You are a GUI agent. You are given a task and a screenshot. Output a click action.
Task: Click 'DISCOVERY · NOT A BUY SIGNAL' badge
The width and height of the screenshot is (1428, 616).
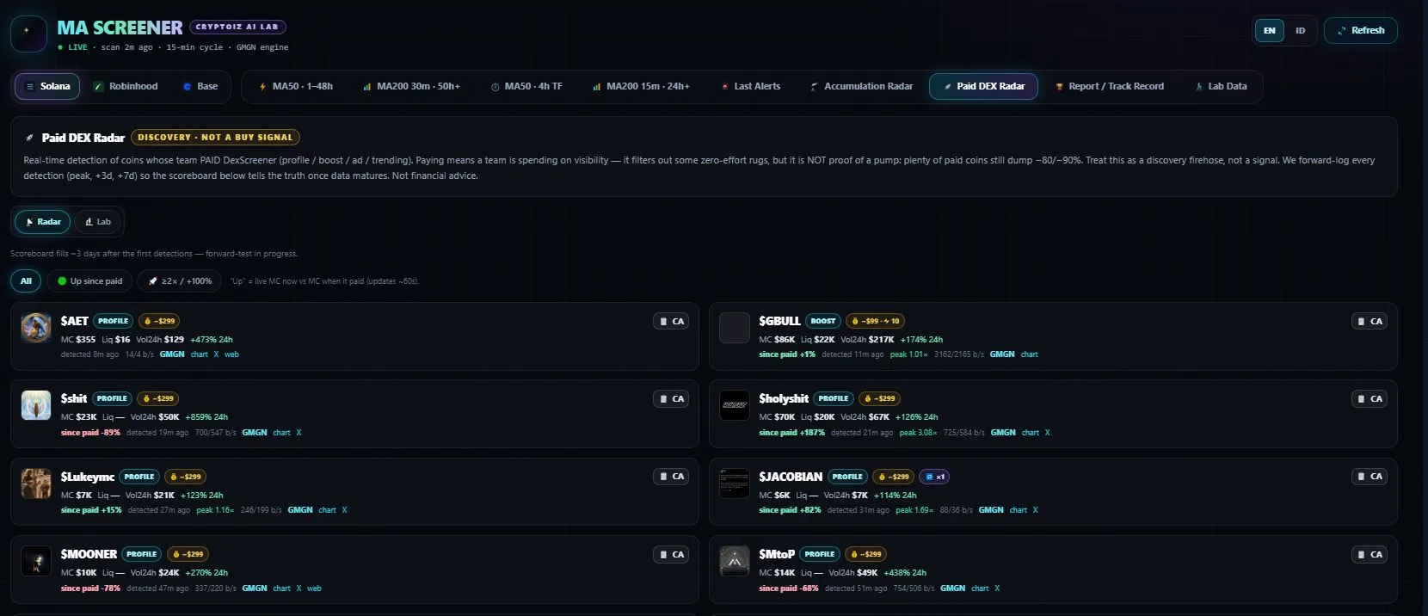click(x=215, y=137)
